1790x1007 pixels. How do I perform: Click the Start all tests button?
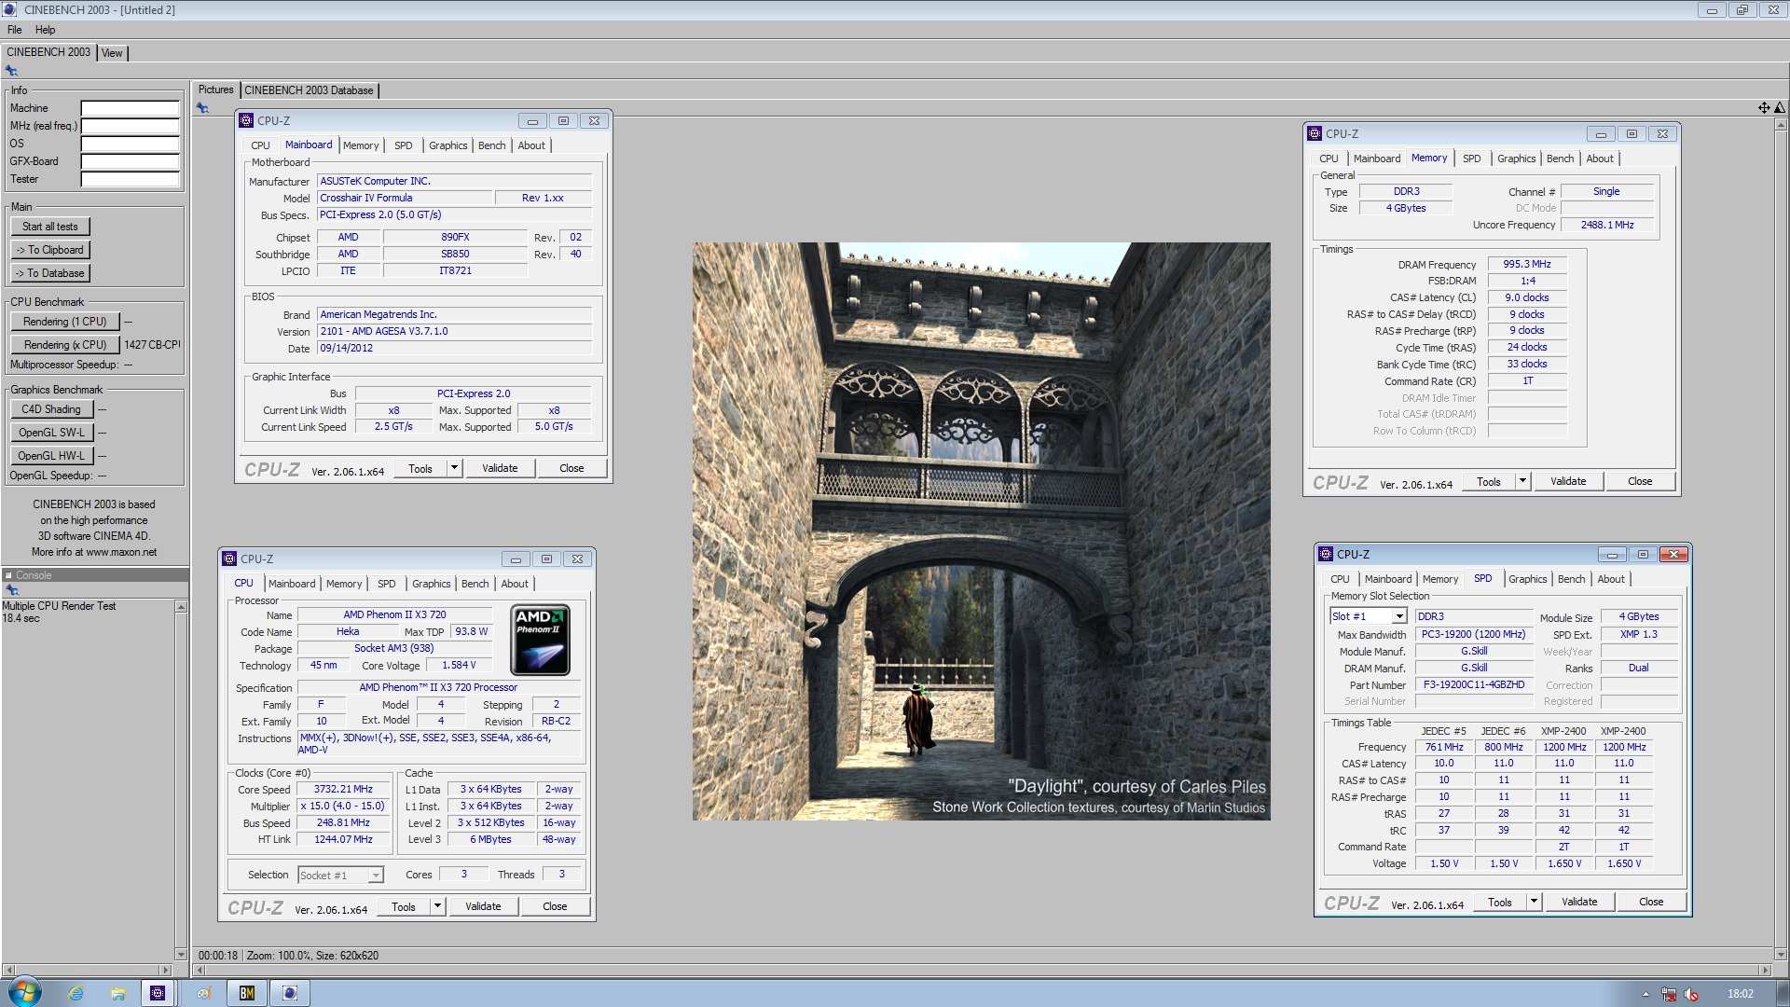coord(50,227)
